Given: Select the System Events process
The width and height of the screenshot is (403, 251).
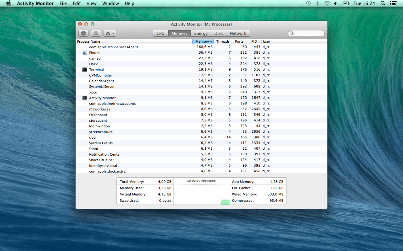Looking at the screenshot, I should pyautogui.click(x=201, y=143).
